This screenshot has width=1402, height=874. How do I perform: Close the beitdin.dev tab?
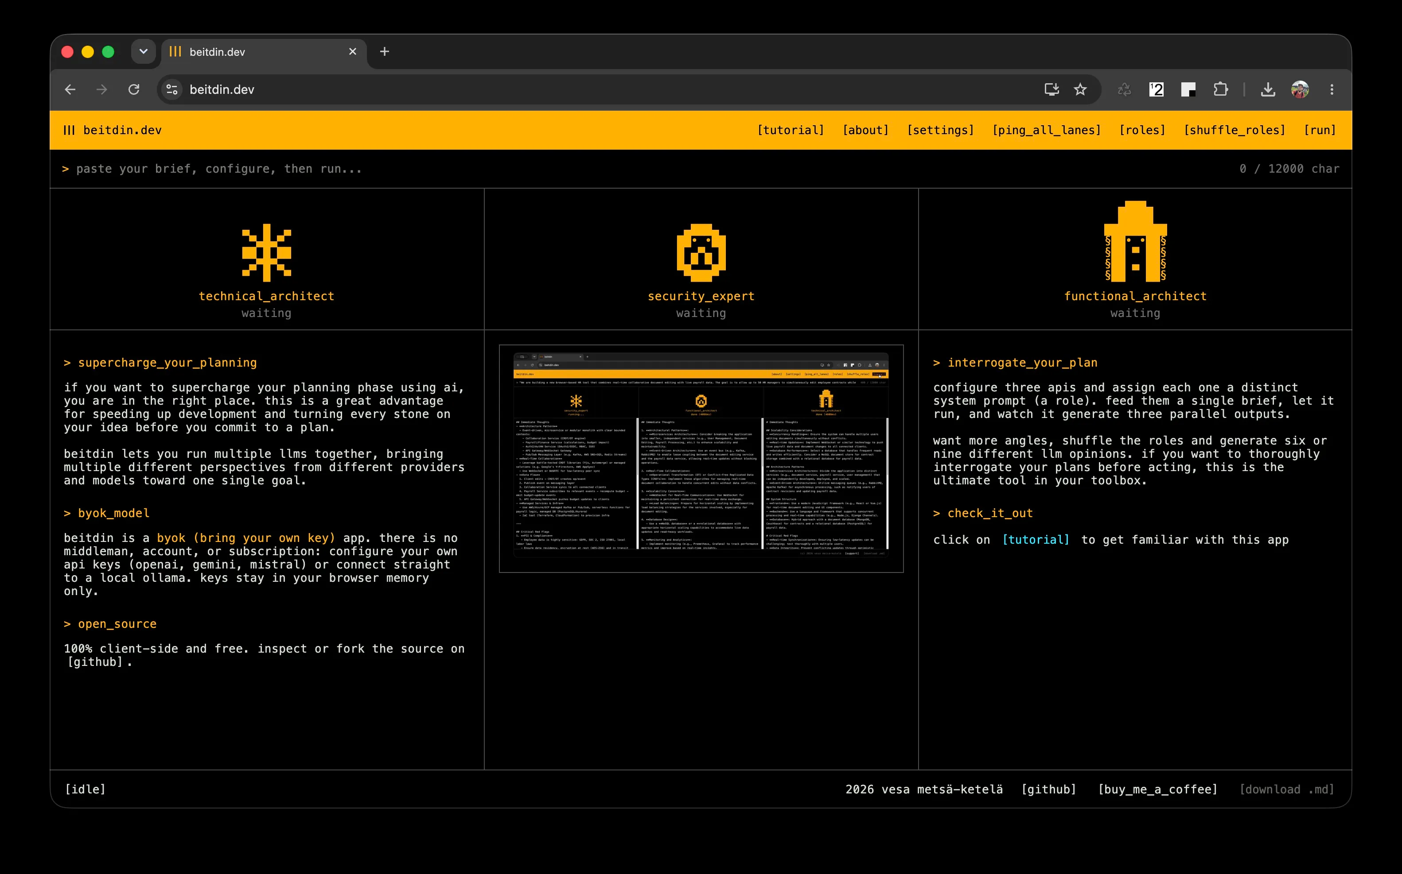pyautogui.click(x=353, y=51)
